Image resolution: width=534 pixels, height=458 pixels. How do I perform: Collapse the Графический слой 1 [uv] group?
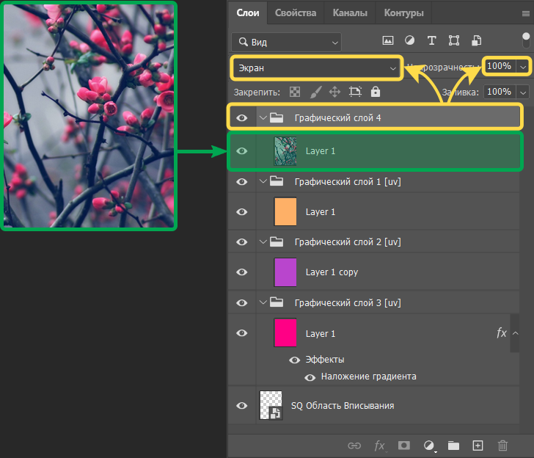(263, 181)
